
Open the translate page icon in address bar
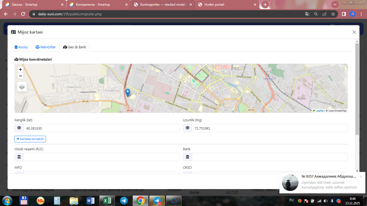(x=307, y=14)
